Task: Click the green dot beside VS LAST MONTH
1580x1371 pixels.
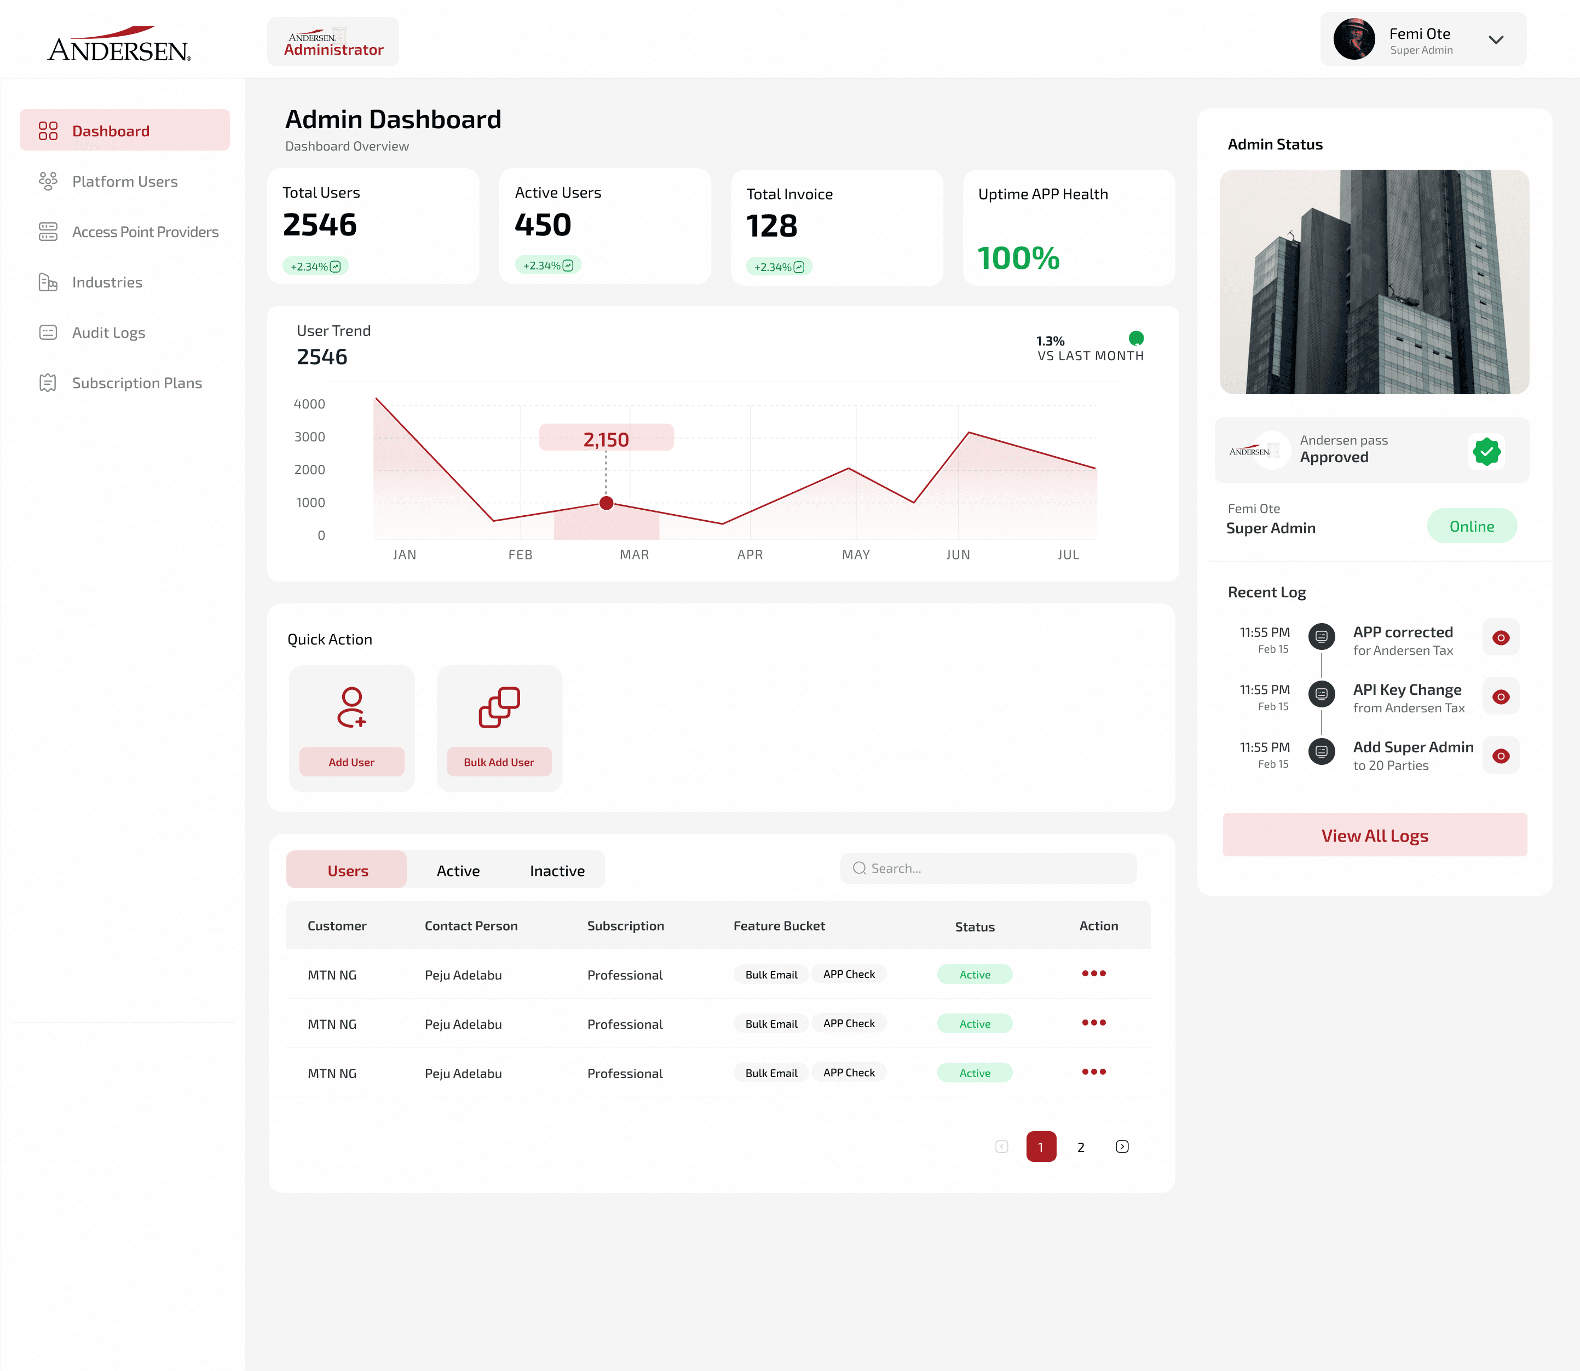Action: click(1135, 338)
